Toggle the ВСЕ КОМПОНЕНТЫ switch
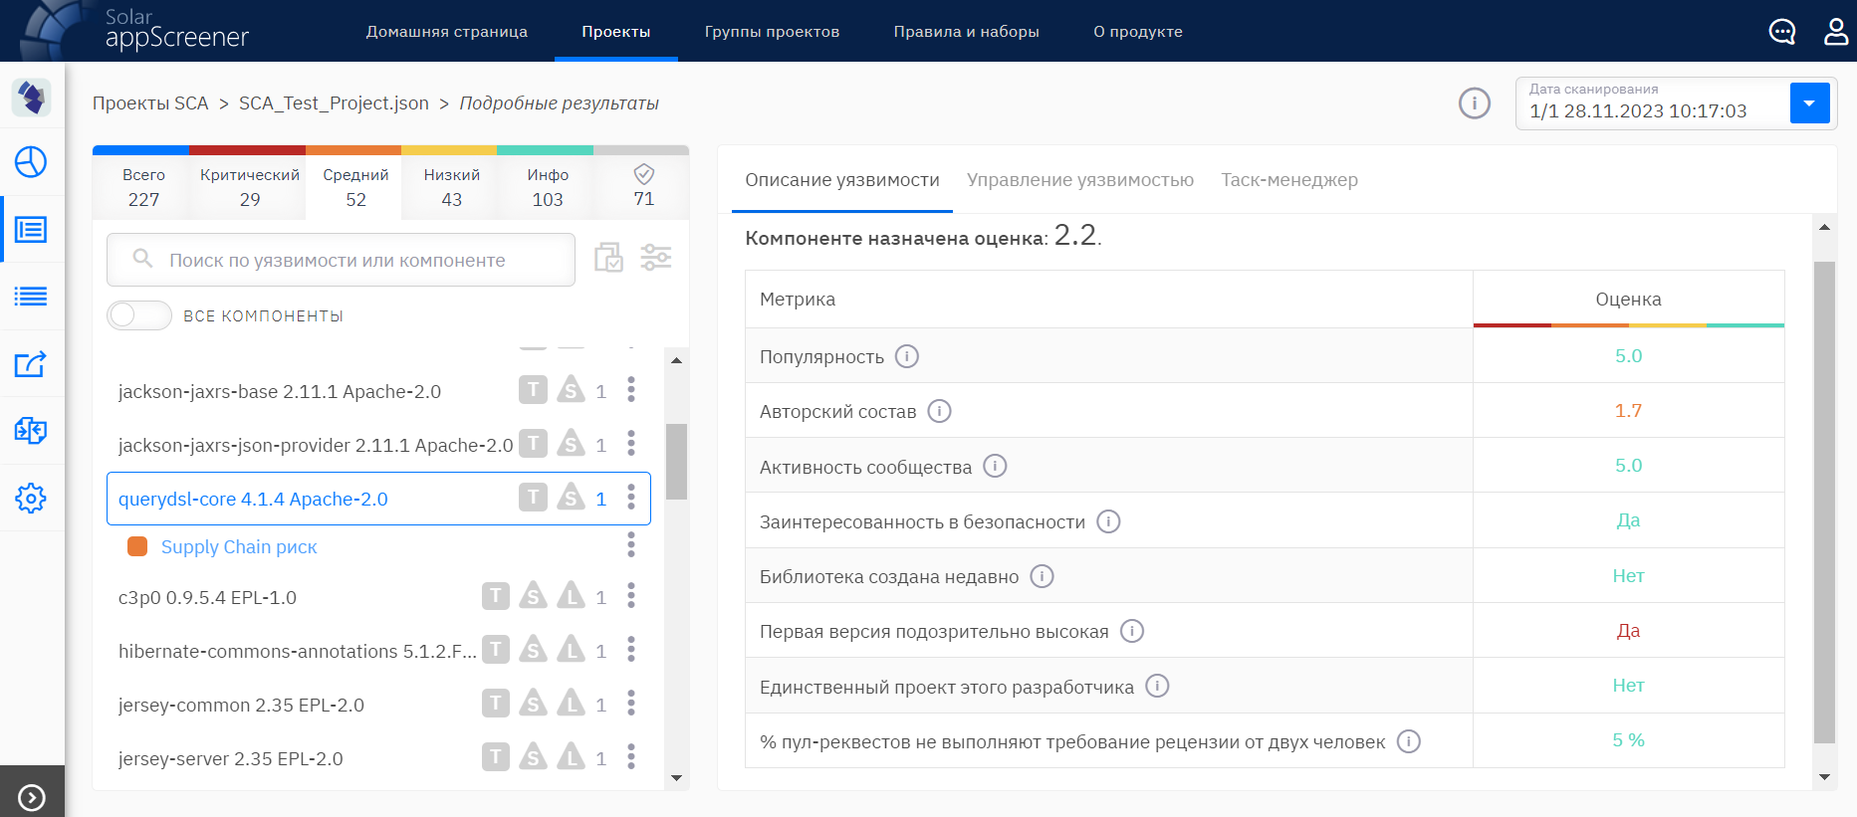 [x=139, y=315]
